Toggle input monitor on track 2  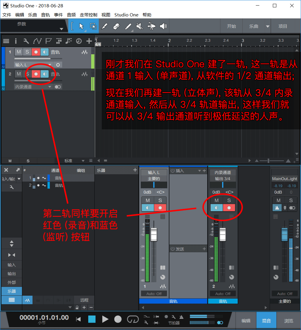(x=45, y=74)
